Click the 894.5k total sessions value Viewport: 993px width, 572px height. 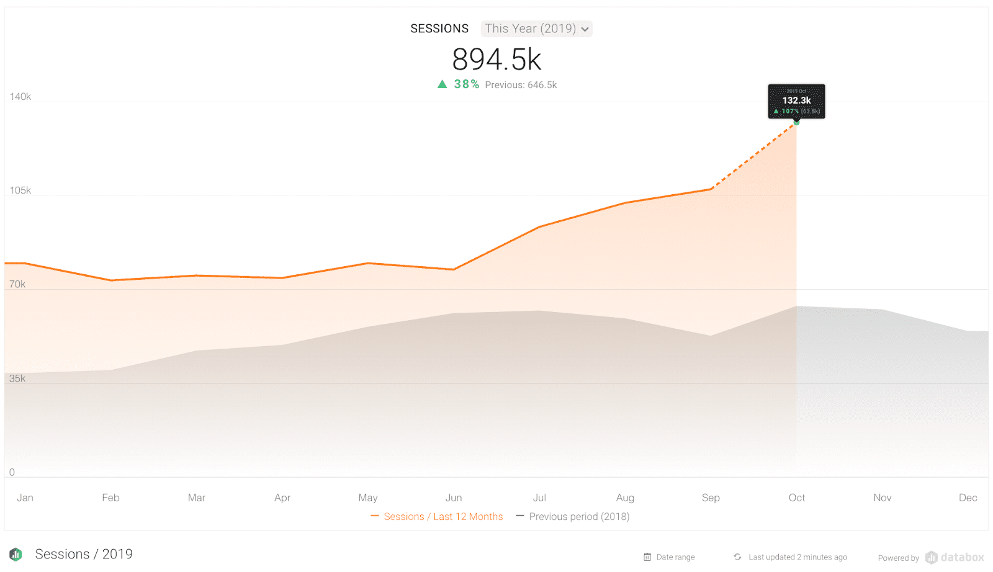[x=496, y=60]
